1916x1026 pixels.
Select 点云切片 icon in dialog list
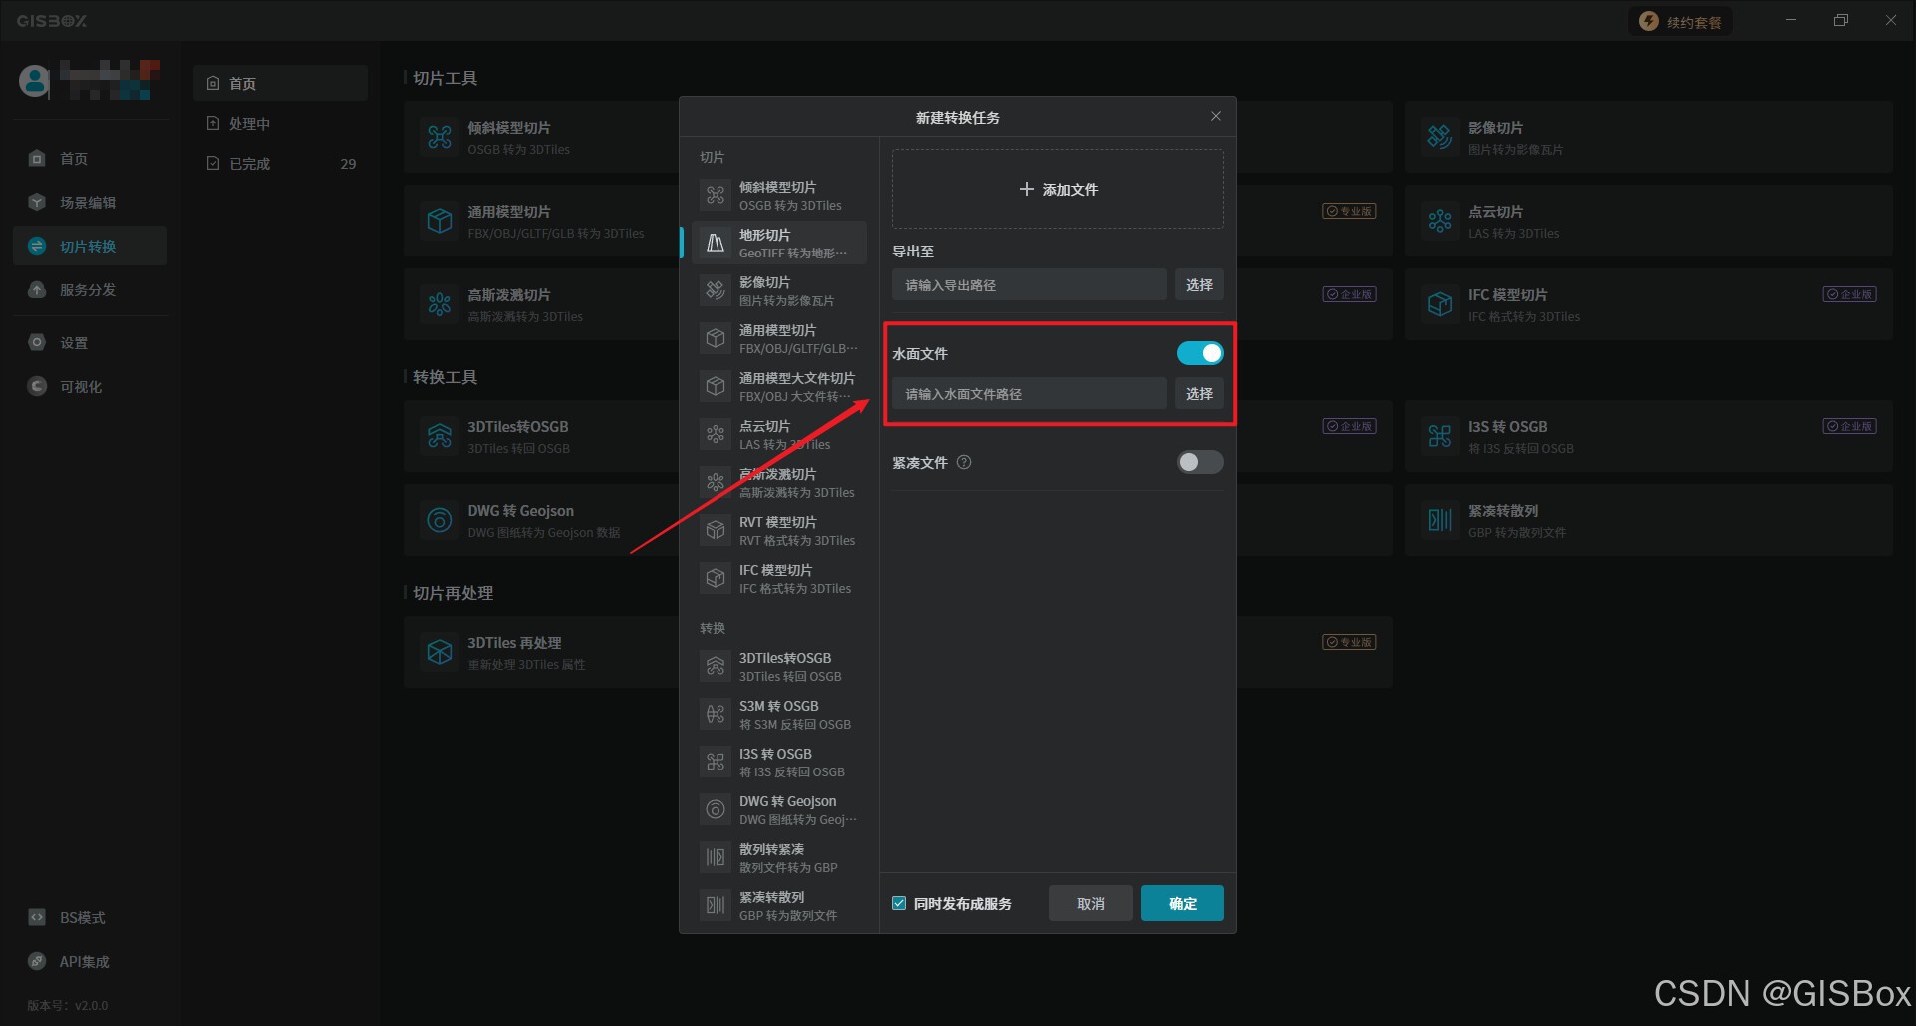[716, 434]
